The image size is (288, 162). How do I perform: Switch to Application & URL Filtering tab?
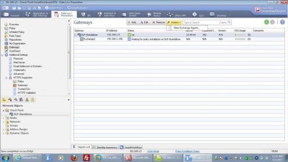[x=37, y=15]
